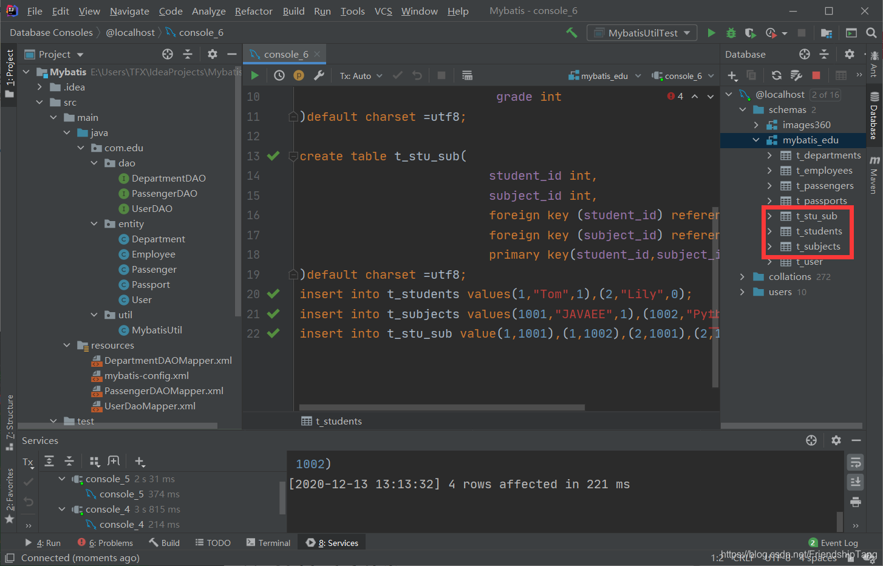Open search everywhere magnifier icon
883x566 pixels.
tap(871, 33)
